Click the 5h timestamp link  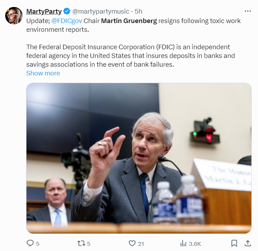tap(139, 12)
